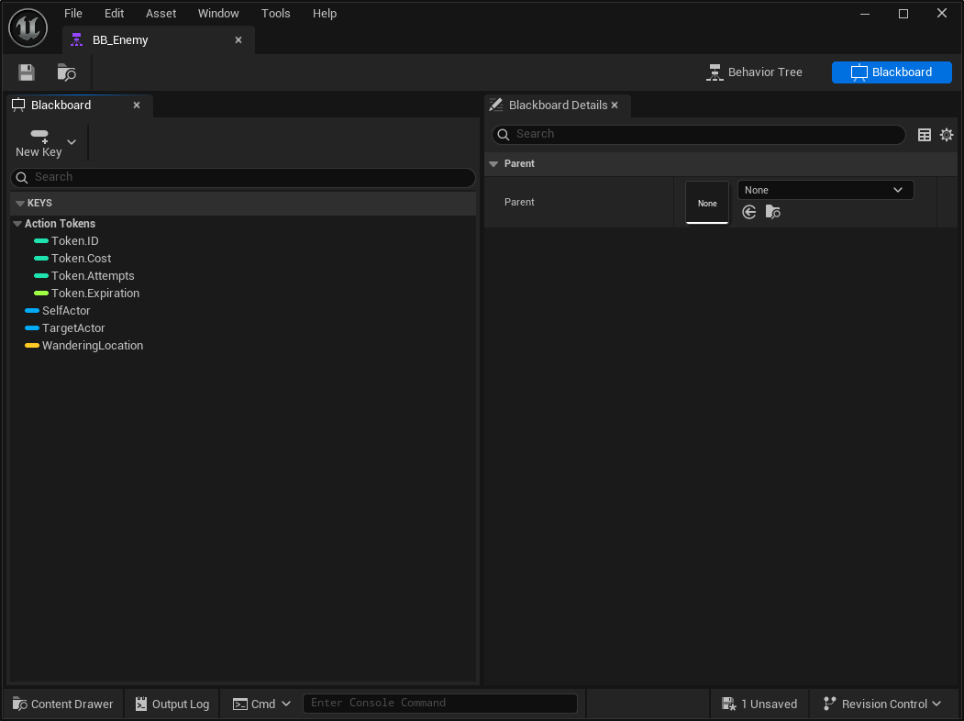Viewport: 964px width, 721px height.
Task: Open the Content Drawer
Action: (63, 704)
